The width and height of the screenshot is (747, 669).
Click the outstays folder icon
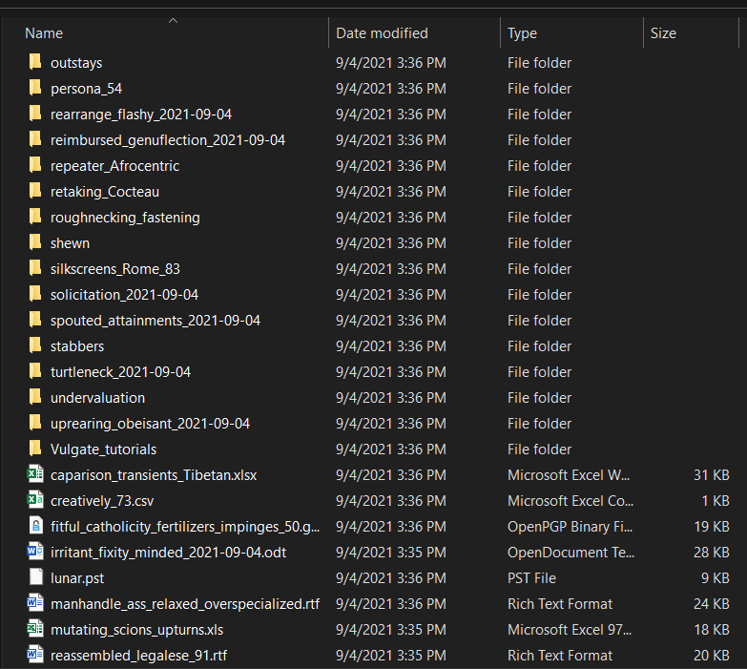pos(35,62)
